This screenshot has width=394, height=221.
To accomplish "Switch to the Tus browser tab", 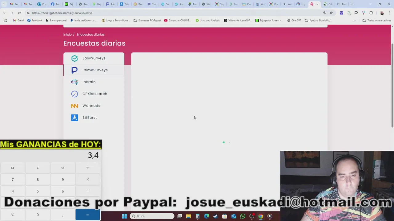I will pos(152,4).
